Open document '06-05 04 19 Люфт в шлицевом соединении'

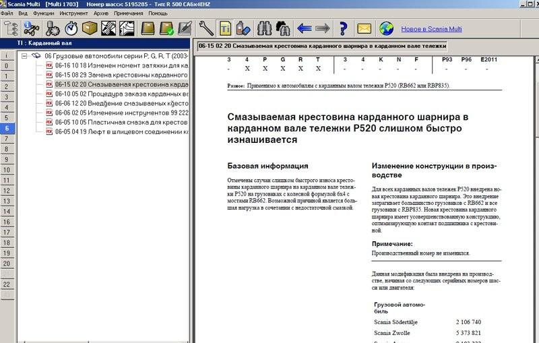[x=122, y=131]
